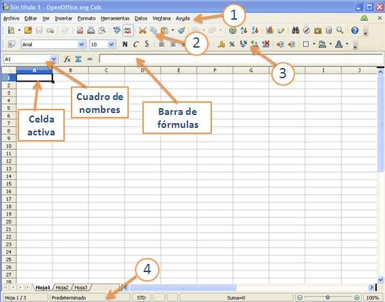Apply Percent number format
Viewport: 385px width, 302px height.
click(232, 44)
